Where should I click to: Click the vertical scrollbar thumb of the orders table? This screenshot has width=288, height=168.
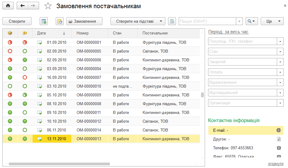click(x=202, y=95)
